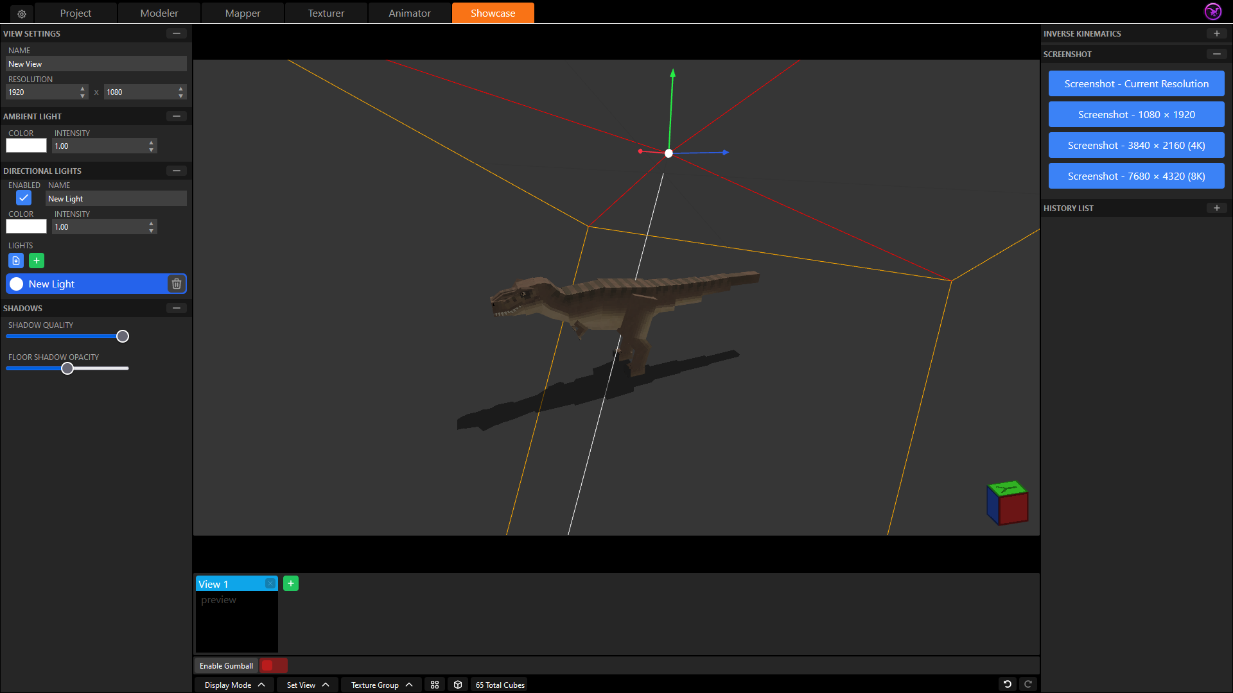Screen dimensions: 1233x693
Task: Click the redo arrow icon
Action: point(1027,684)
